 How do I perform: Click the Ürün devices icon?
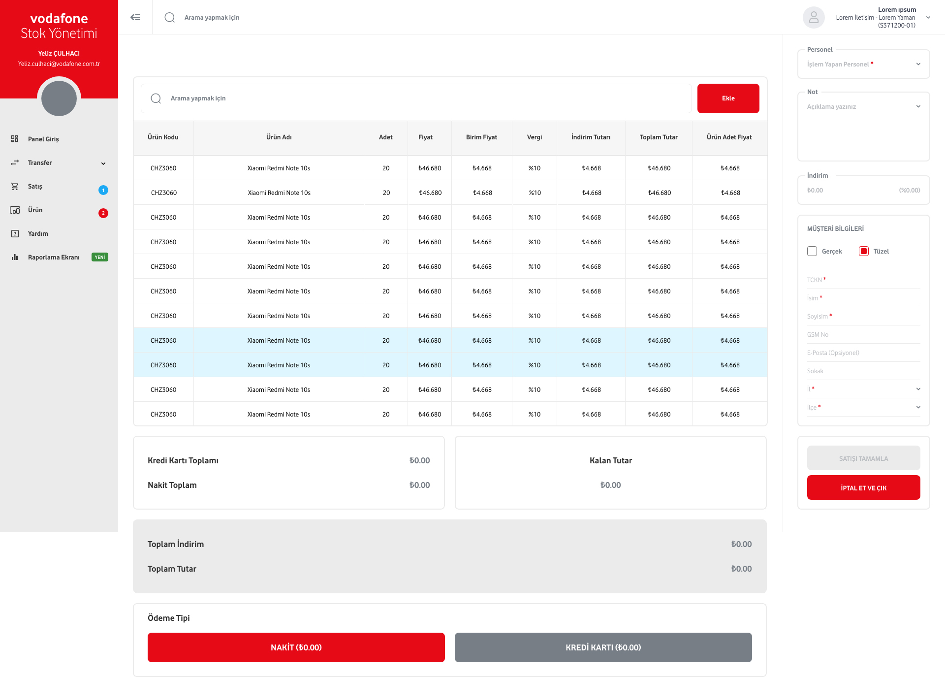point(15,210)
